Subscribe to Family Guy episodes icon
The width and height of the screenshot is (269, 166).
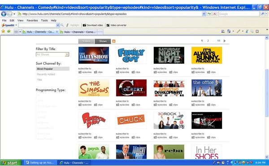click(x=117, y=72)
